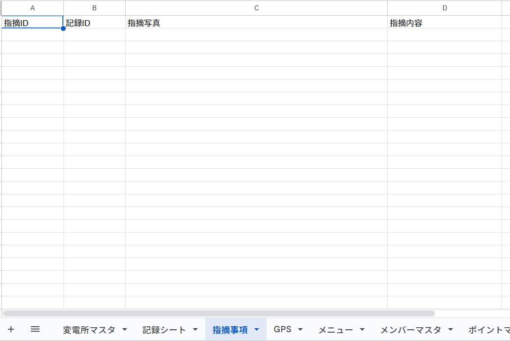
Task: Open the メンバーマスタ sheet tab
Action: pyautogui.click(x=410, y=330)
